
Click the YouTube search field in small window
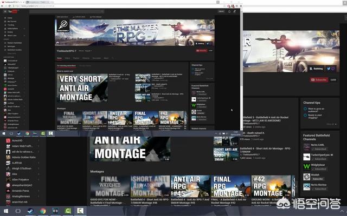click(x=66, y=11)
